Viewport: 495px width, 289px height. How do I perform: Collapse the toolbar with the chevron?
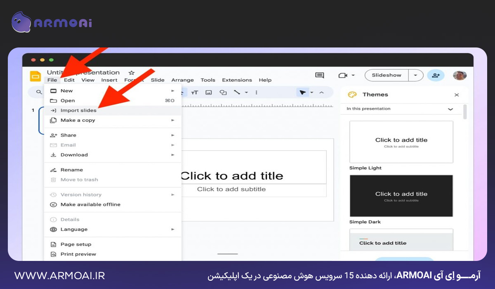pos(321,92)
